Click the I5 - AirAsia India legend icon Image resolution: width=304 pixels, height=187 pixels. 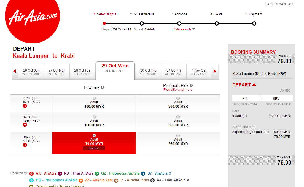coord(116,180)
